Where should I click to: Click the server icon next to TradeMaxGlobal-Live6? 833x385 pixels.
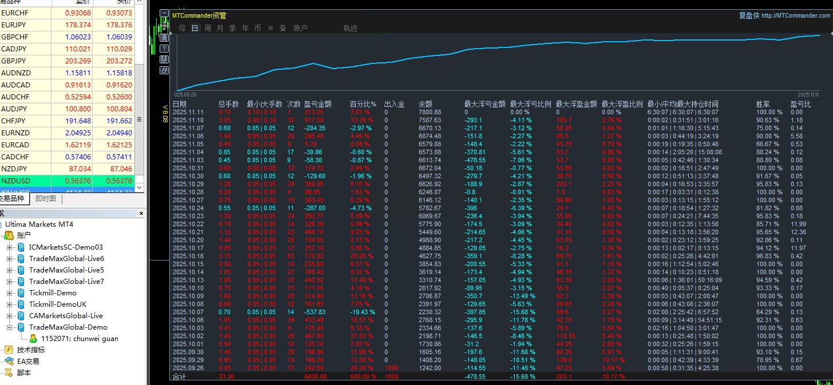[21, 258]
